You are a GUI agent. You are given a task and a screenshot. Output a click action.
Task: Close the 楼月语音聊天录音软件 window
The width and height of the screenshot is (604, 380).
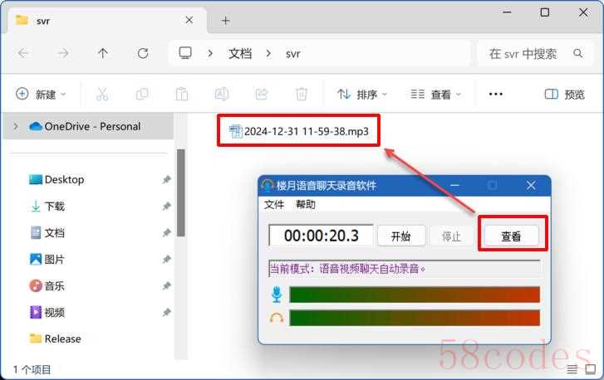531,186
